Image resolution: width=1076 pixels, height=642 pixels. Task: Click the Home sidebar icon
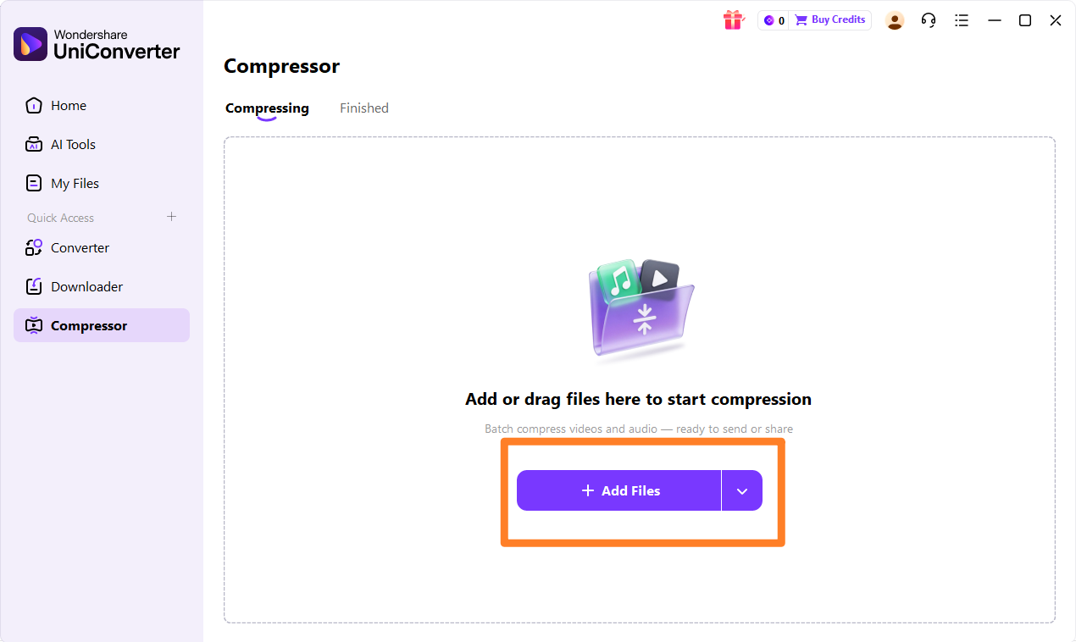[x=34, y=106]
